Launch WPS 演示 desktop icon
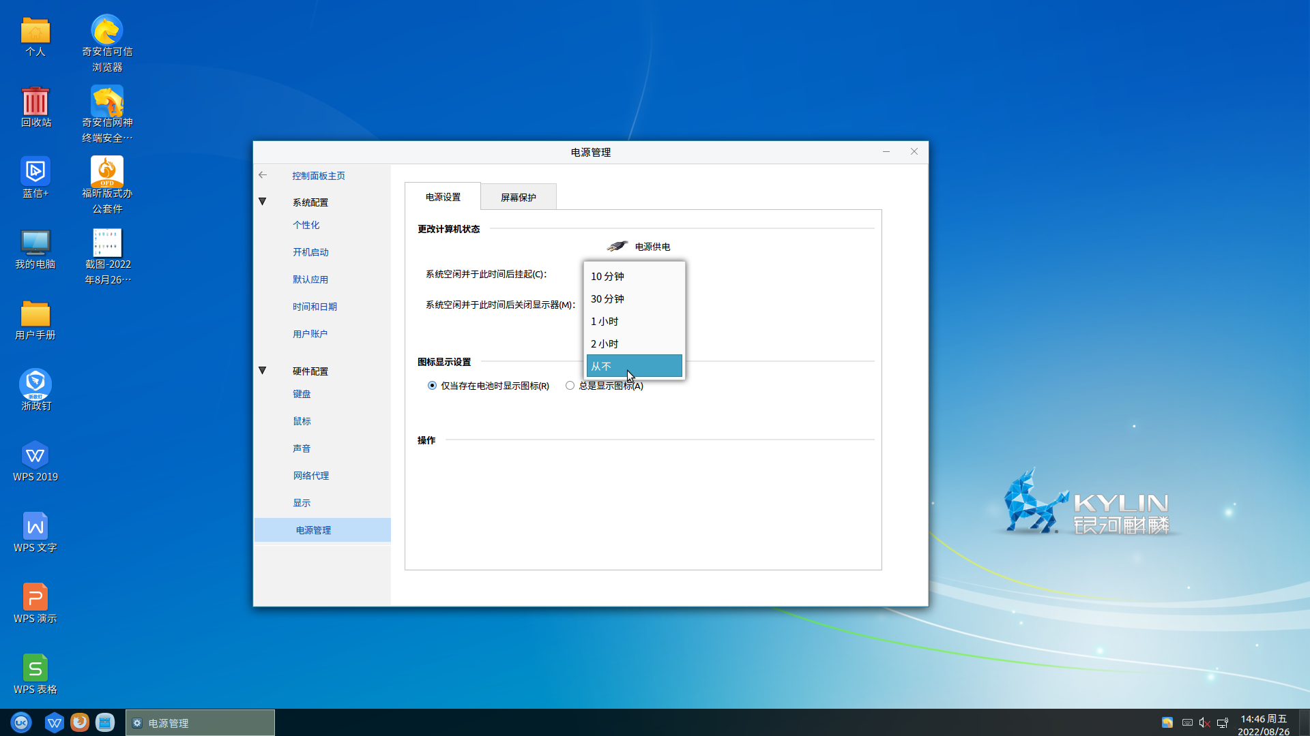 tap(35, 597)
